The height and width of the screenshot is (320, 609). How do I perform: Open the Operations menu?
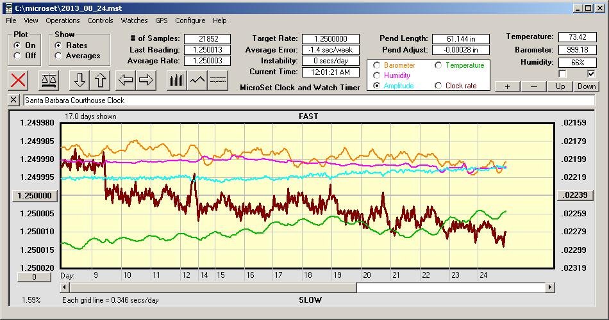pos(63,20)
